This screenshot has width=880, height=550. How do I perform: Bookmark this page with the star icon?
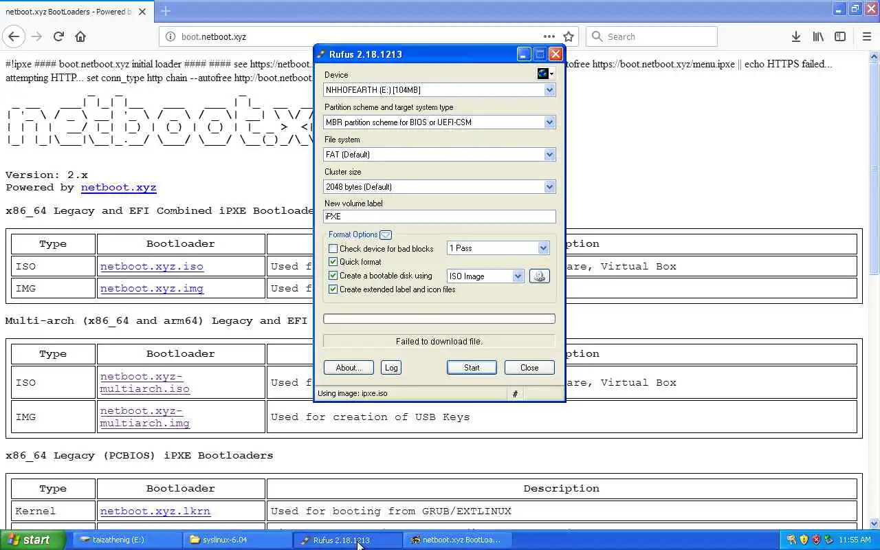569,36
